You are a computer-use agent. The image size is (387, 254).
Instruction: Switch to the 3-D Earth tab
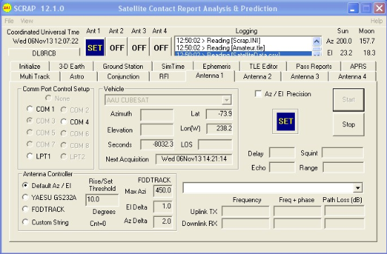72,67
